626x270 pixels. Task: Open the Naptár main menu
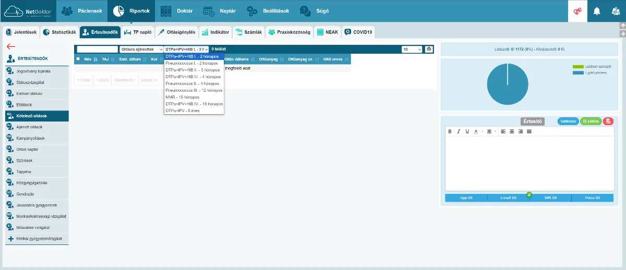coord(220,11)
